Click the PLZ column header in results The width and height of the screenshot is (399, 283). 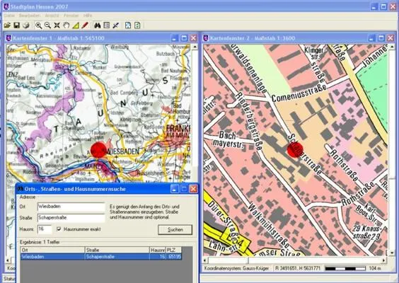click(174, 250)
